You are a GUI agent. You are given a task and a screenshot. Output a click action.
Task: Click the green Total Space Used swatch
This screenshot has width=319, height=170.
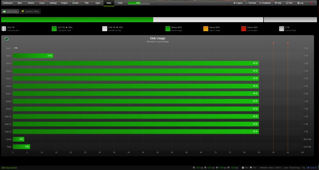(54, 28)
